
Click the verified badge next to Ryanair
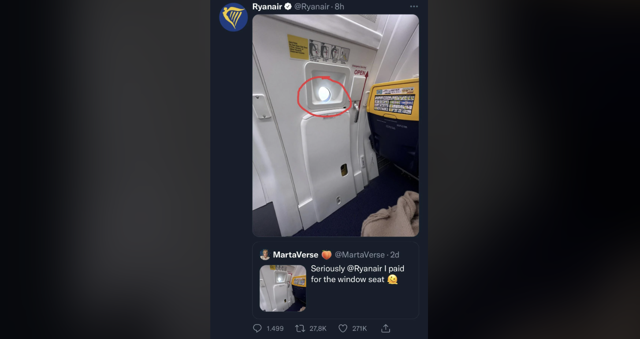click(x=288, y=7)
